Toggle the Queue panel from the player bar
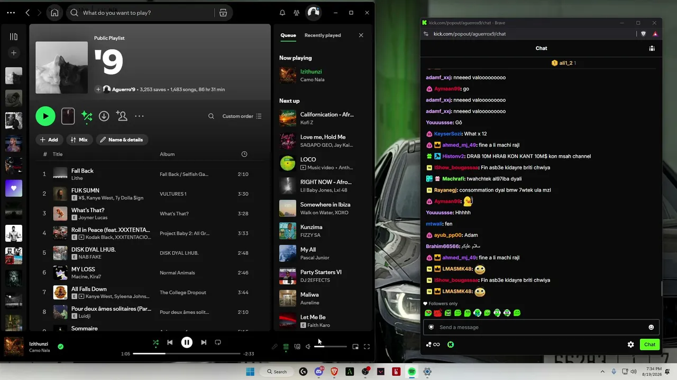The image size is (677, 380). tap(286, 347)
